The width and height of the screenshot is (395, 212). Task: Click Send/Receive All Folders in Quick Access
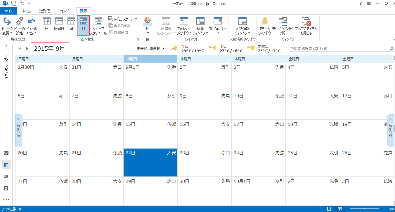(14, 3)
